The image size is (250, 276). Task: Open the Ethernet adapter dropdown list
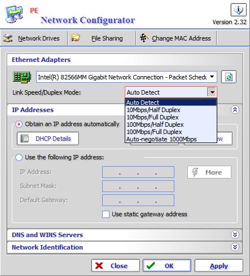tap(212, 77)
